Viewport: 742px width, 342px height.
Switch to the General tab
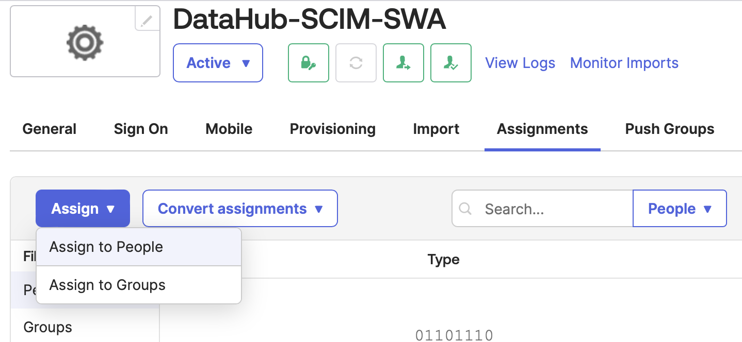click(50, 129)
